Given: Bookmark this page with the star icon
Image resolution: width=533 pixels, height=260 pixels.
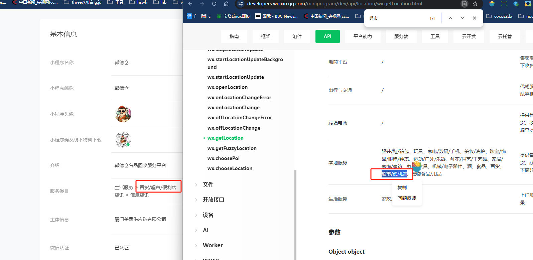Looking at the screenshot, I should (475, 4).
